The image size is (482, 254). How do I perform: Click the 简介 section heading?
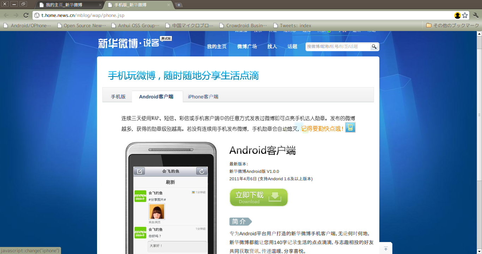coord(241,222)
